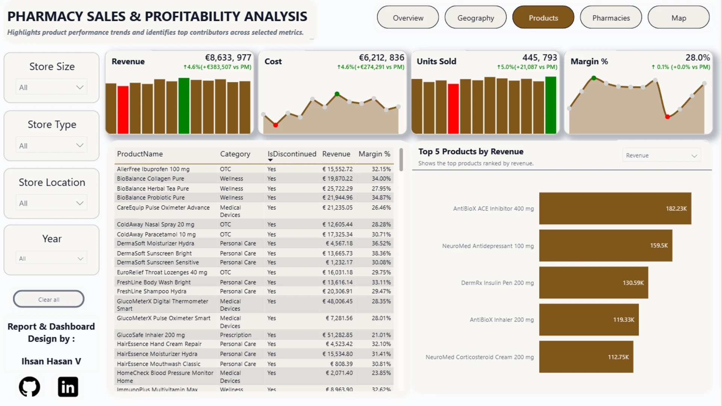Select the AntiBioX ACE Inhibitor 400 mg bar
722x406 pixels.
click(615, 209)
